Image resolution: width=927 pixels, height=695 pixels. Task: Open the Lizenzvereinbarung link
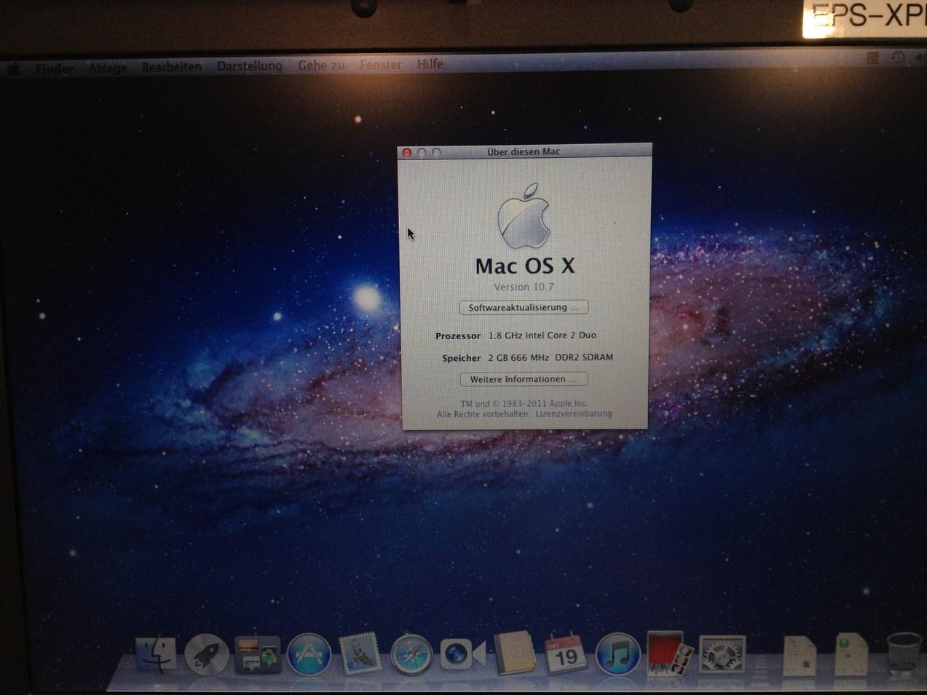(574, 414)
